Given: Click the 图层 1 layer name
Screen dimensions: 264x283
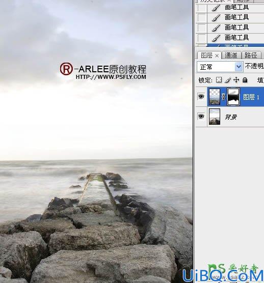Looking at the screenshot, I should (251, 97).
